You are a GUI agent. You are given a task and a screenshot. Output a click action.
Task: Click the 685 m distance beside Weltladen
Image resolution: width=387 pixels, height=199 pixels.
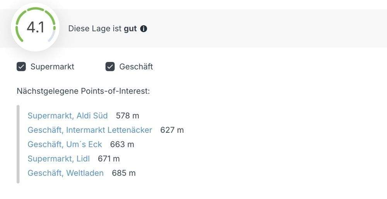coord(123,173)
